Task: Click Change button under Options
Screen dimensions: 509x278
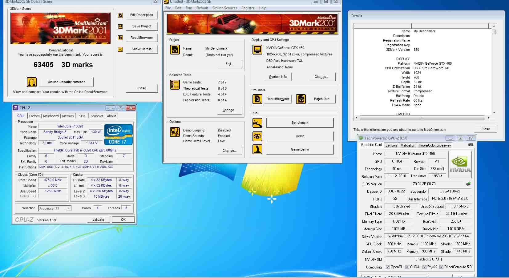Action: 230,151
